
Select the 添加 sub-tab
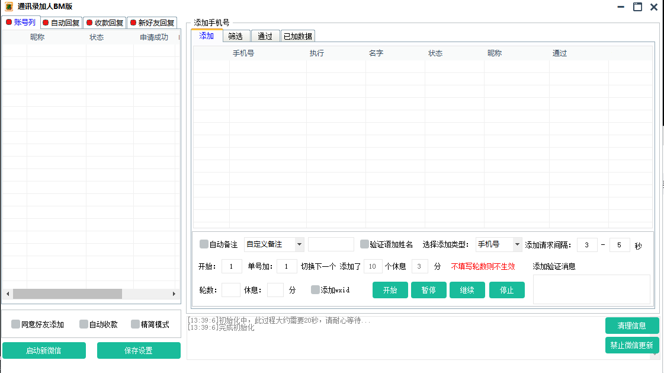206,36
